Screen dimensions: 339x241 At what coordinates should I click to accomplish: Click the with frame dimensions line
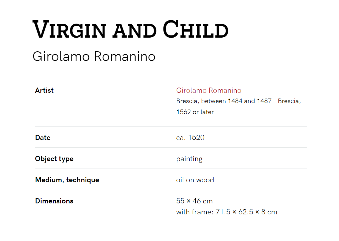[226, 212]
